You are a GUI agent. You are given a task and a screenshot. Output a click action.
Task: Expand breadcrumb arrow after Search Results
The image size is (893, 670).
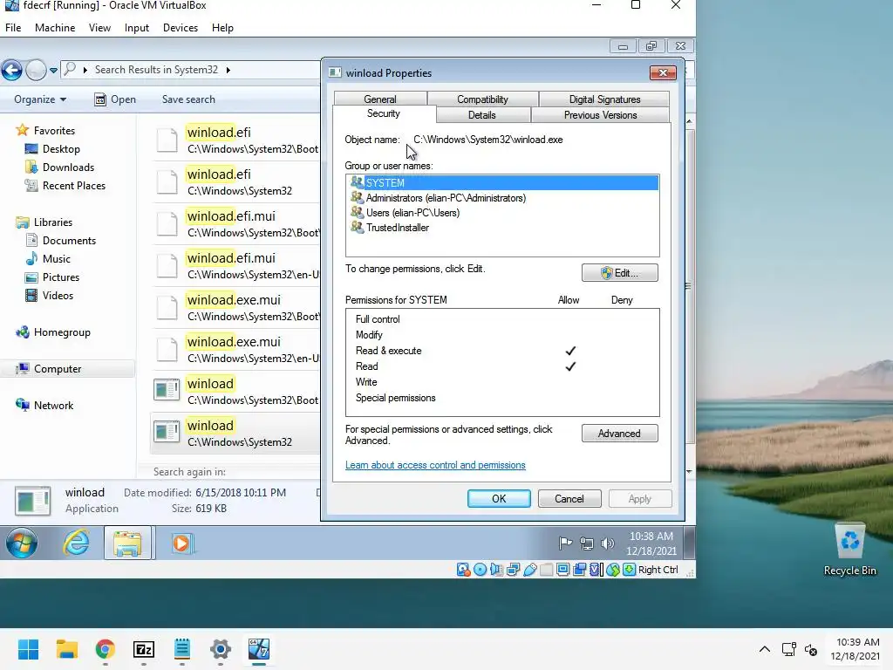click(x=228, y=70)
